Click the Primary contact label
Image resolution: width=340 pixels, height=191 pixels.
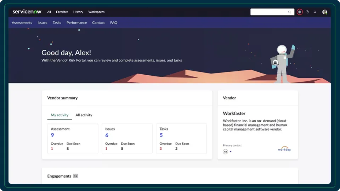(232, 145)
